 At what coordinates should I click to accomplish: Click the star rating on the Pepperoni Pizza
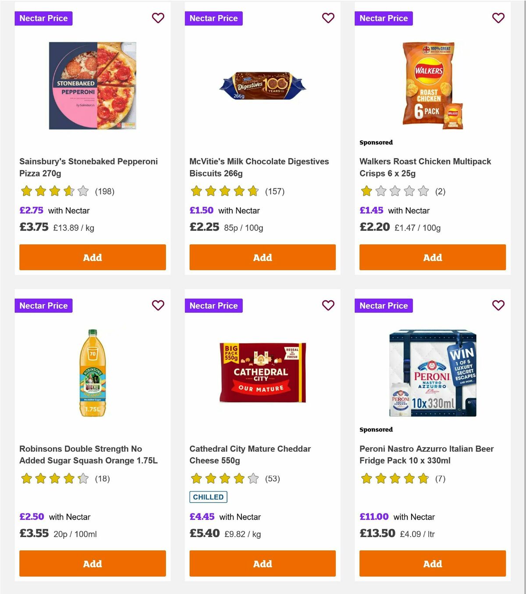[54, 191]
